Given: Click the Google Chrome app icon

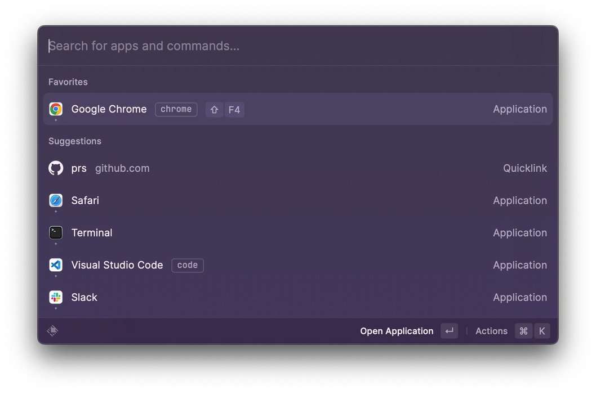Looking at the screenshot, I should click(x=56, y=109).
